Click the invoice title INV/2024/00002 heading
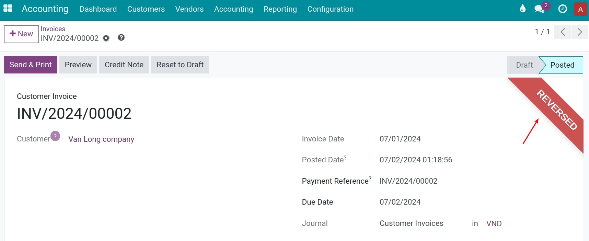The width and height of the screenshot is (589, 241). click(x=74, y=114)
